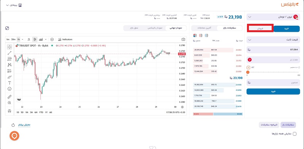This screenshot has height=149, width=304.
Task: Click the blue خرید submit button
Action: point(273,92)
